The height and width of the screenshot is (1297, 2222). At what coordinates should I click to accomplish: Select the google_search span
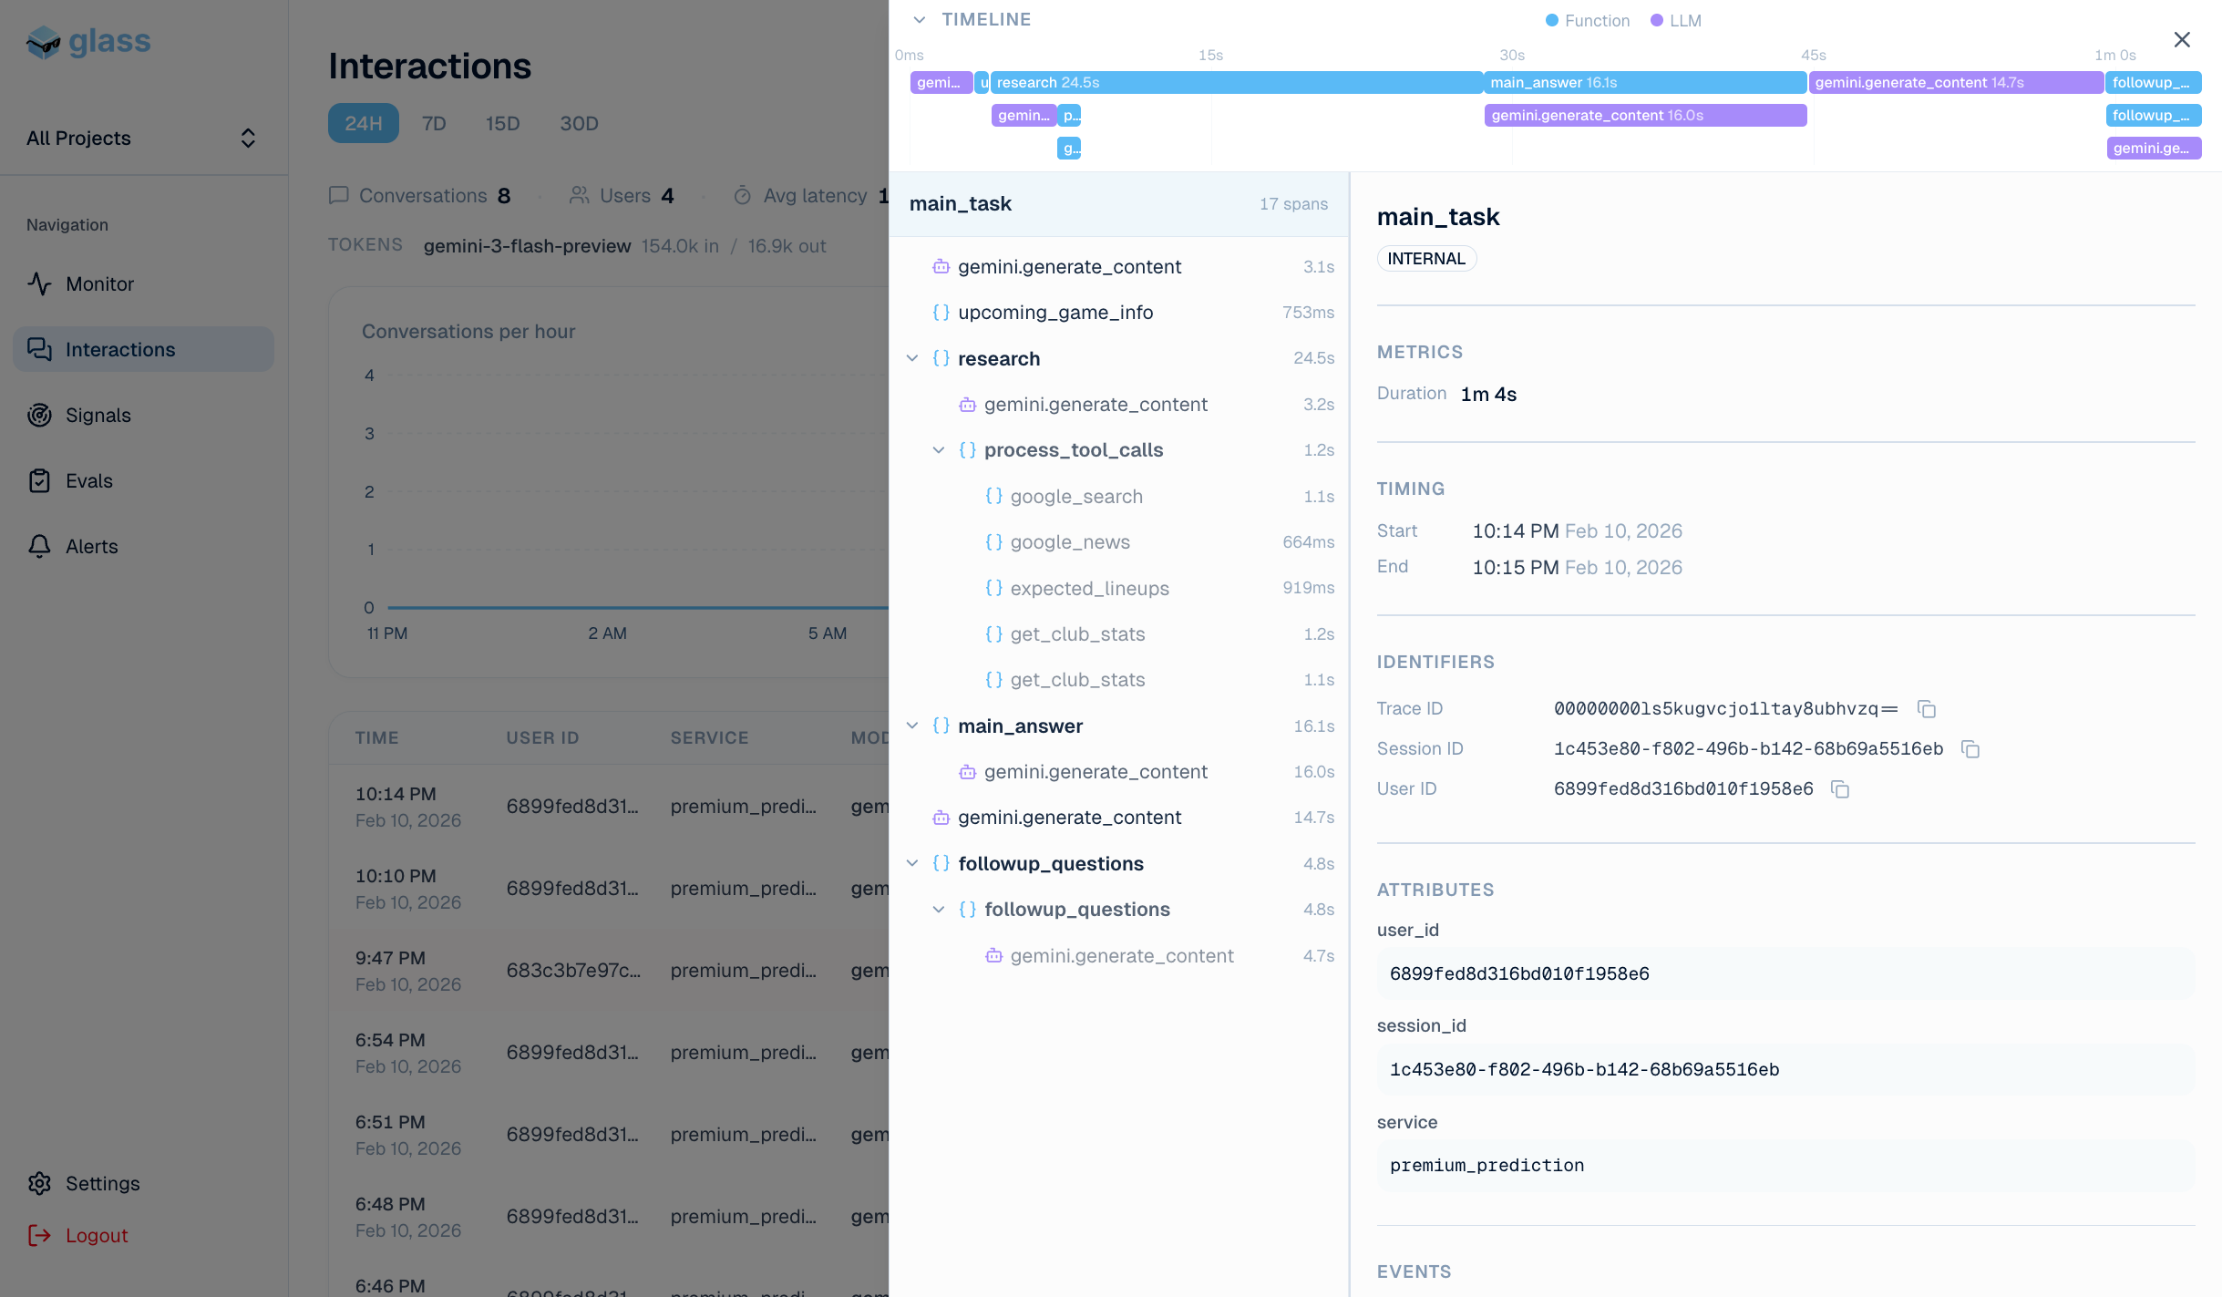tap(1075, 497)
